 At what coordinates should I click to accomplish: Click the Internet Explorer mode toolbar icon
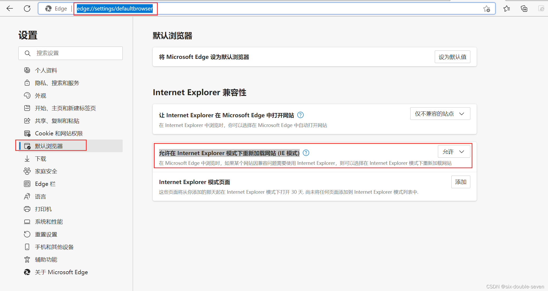point(541,9)
